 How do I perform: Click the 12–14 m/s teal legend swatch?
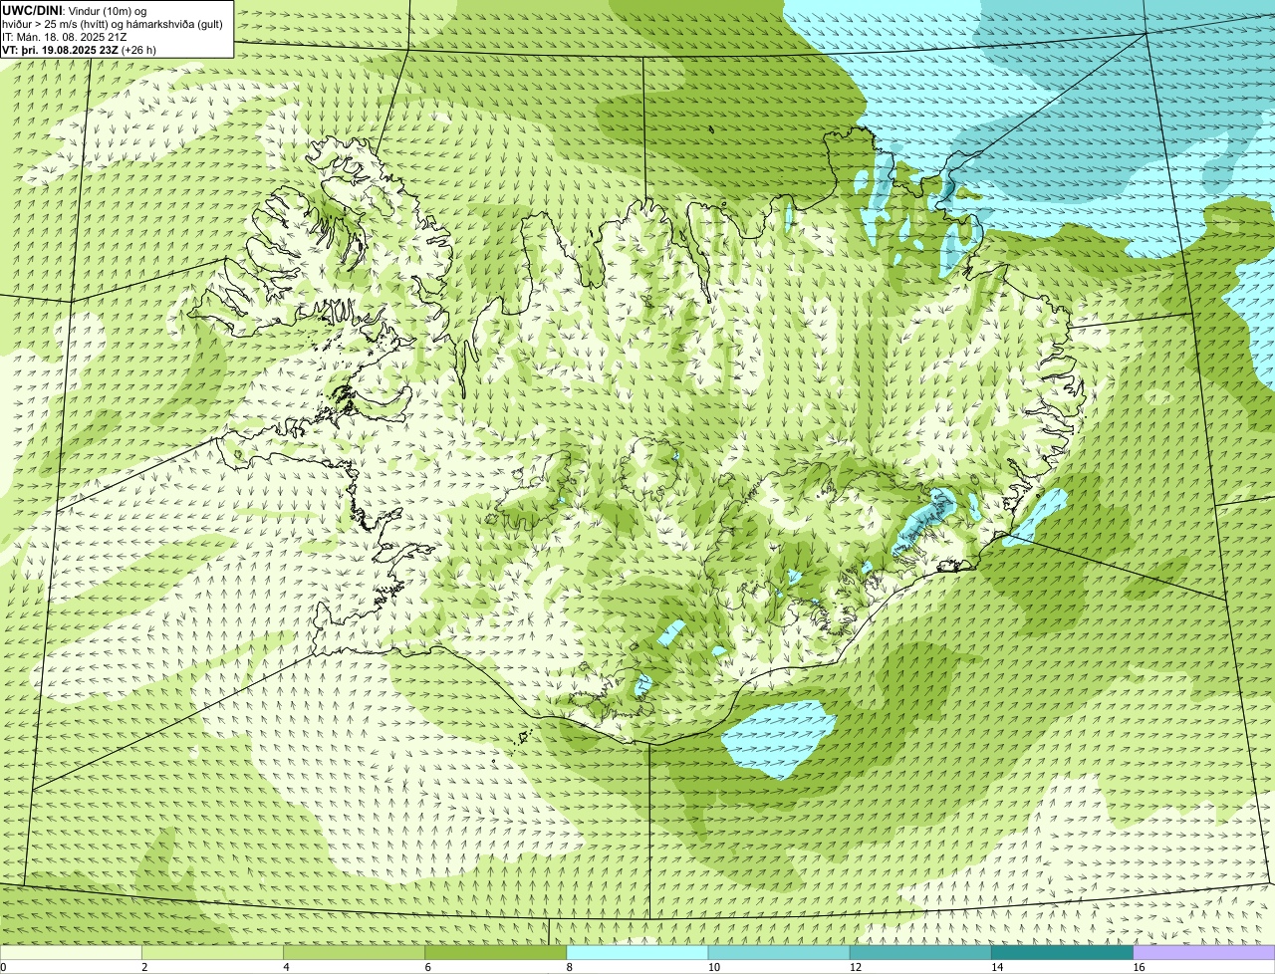pos(920,952)
